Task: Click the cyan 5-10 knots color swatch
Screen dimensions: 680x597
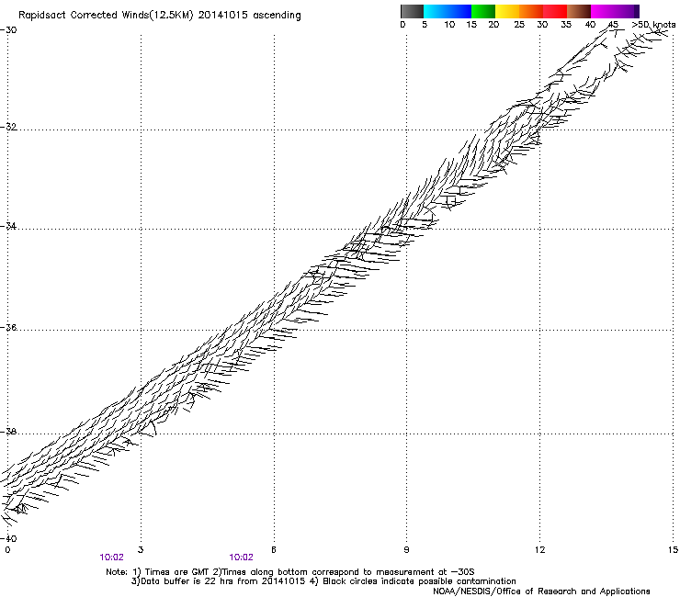Action: (436, 11)
